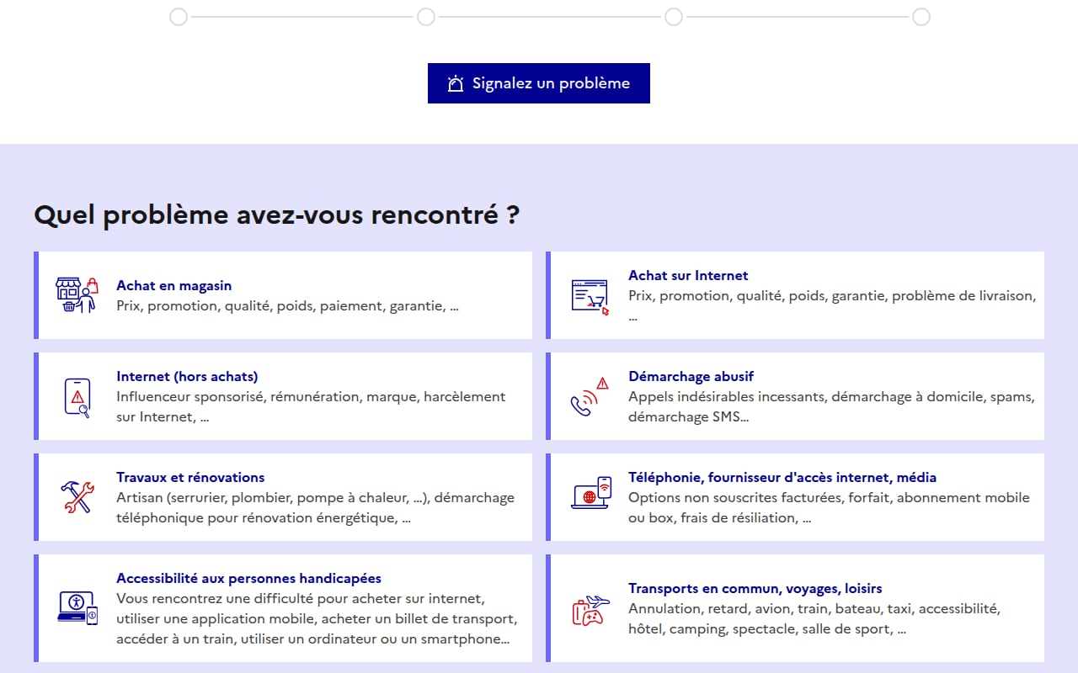Click the third step circle in the progress line
This screenshot has height=673, width=1078.
click(674, 17)
